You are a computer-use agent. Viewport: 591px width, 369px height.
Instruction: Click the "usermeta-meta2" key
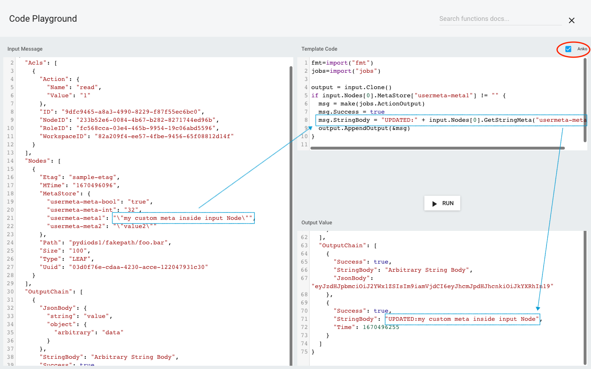pyautogui.click(x=76, y=226)
